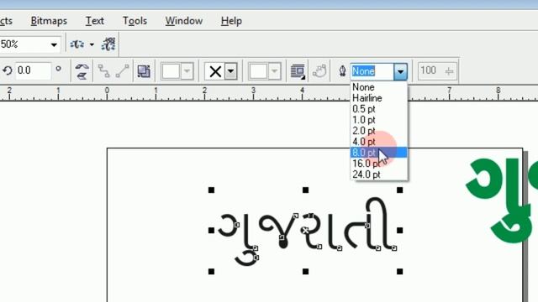This screenshot has width=538, height=302.
Task: Expand the snap-to options arrow
Action: (x=92, y=44)
